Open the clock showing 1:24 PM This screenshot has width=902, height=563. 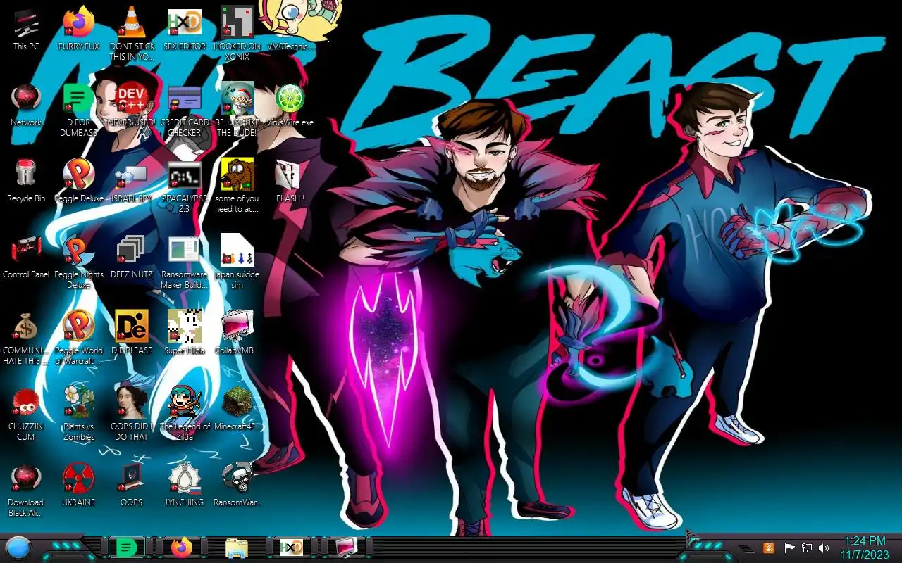click(863, 548)
